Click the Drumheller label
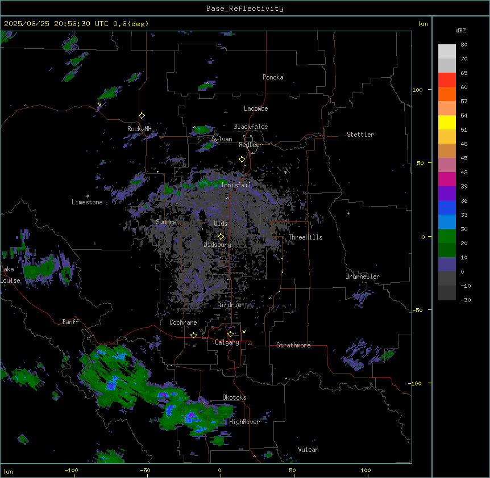 [363, 276]
